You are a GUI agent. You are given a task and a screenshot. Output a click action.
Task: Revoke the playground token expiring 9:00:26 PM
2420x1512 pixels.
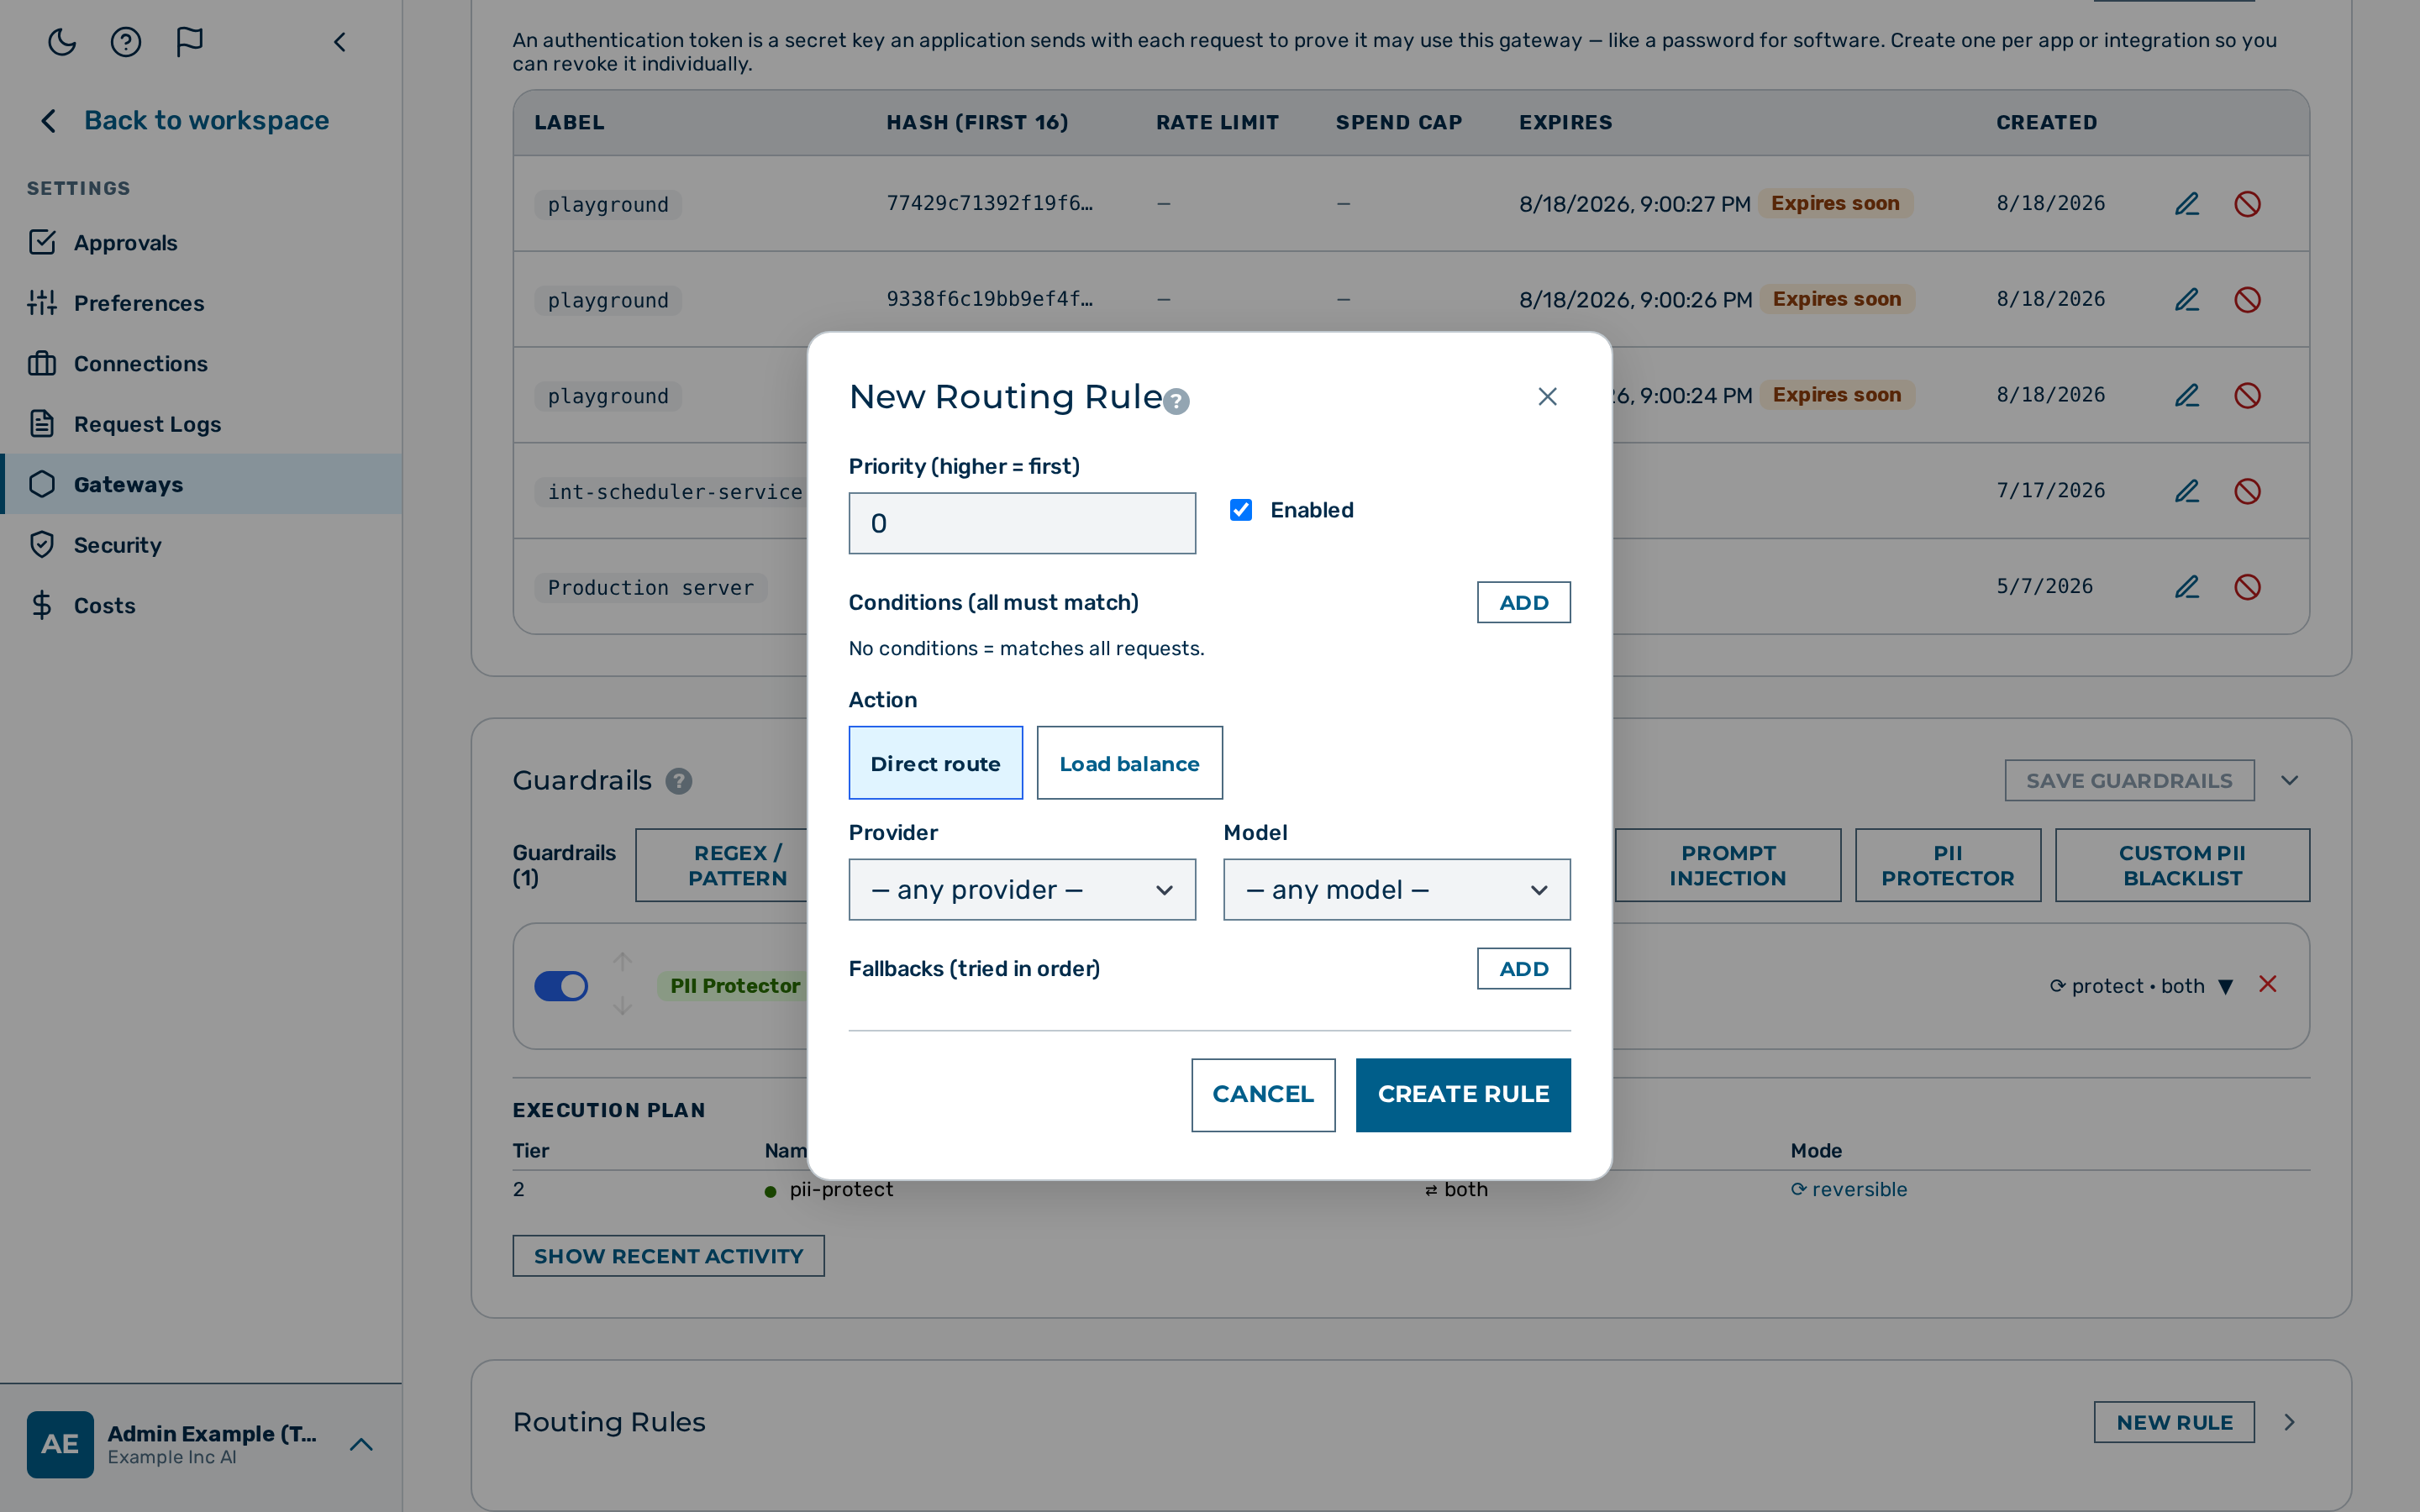pos(2247,300)
